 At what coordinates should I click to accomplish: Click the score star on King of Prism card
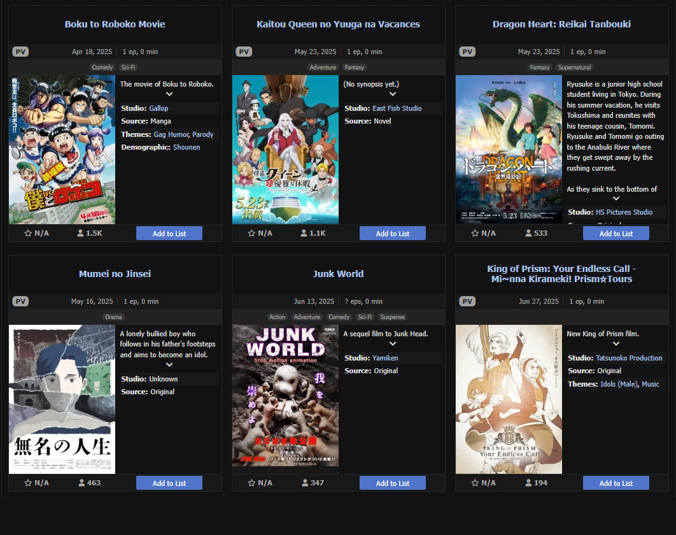[475, 483]
